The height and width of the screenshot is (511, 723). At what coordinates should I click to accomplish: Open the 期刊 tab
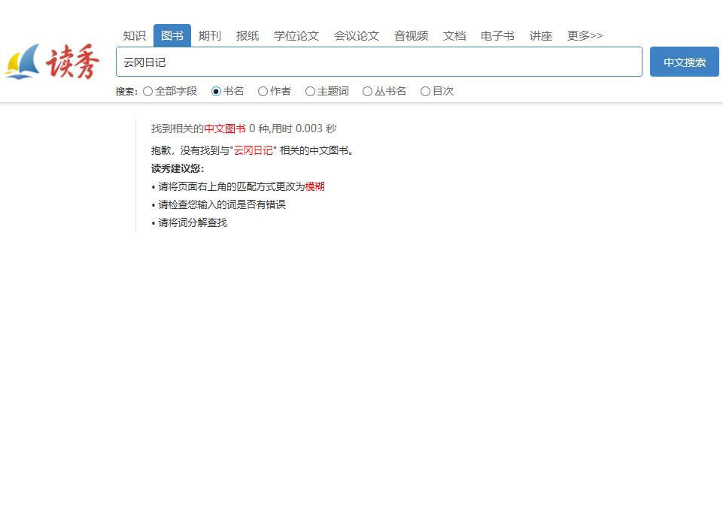point(210,36)
